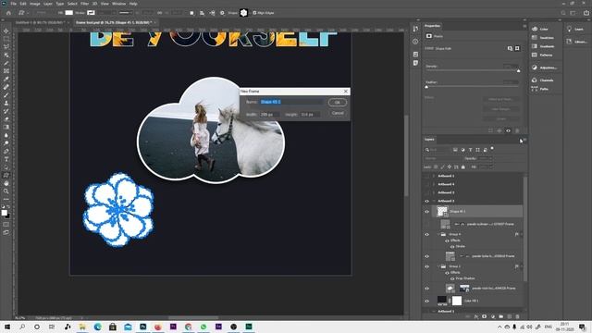Open the Gradients panel icon

pos(535,46)
